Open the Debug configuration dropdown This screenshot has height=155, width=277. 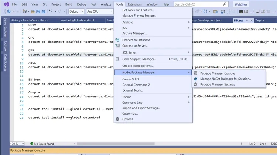tap(76, 11)
